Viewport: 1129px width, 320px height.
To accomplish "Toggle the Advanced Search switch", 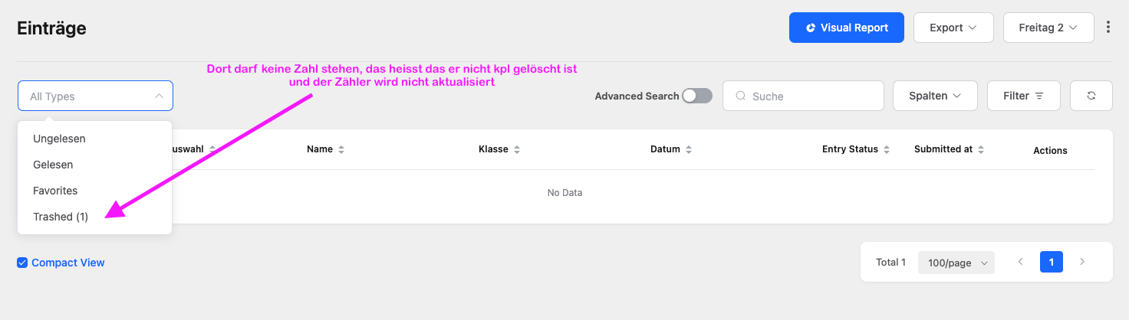I will pyautogui.click(x=697, y=96).
